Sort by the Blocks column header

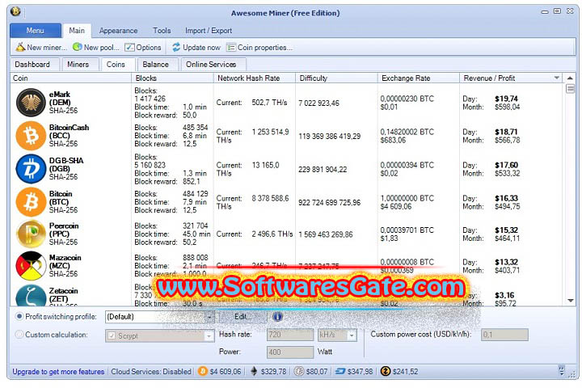point(172,78)
